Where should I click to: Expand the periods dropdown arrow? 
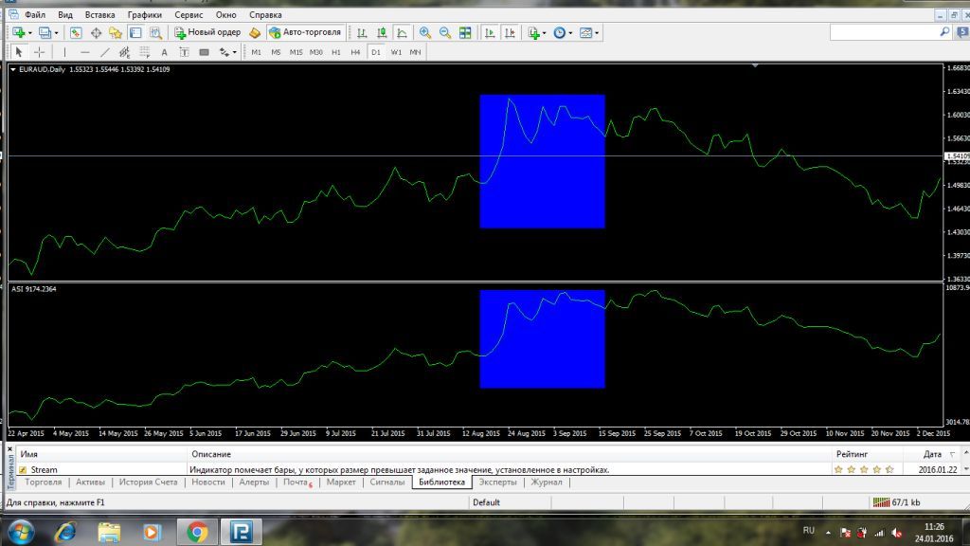coord(570,33)
